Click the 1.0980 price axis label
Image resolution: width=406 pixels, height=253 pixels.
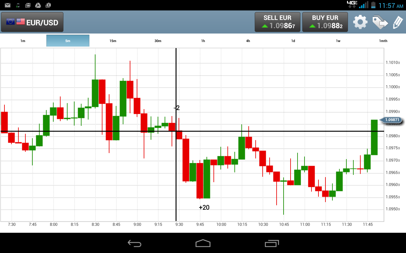click(x=393, y=136)
